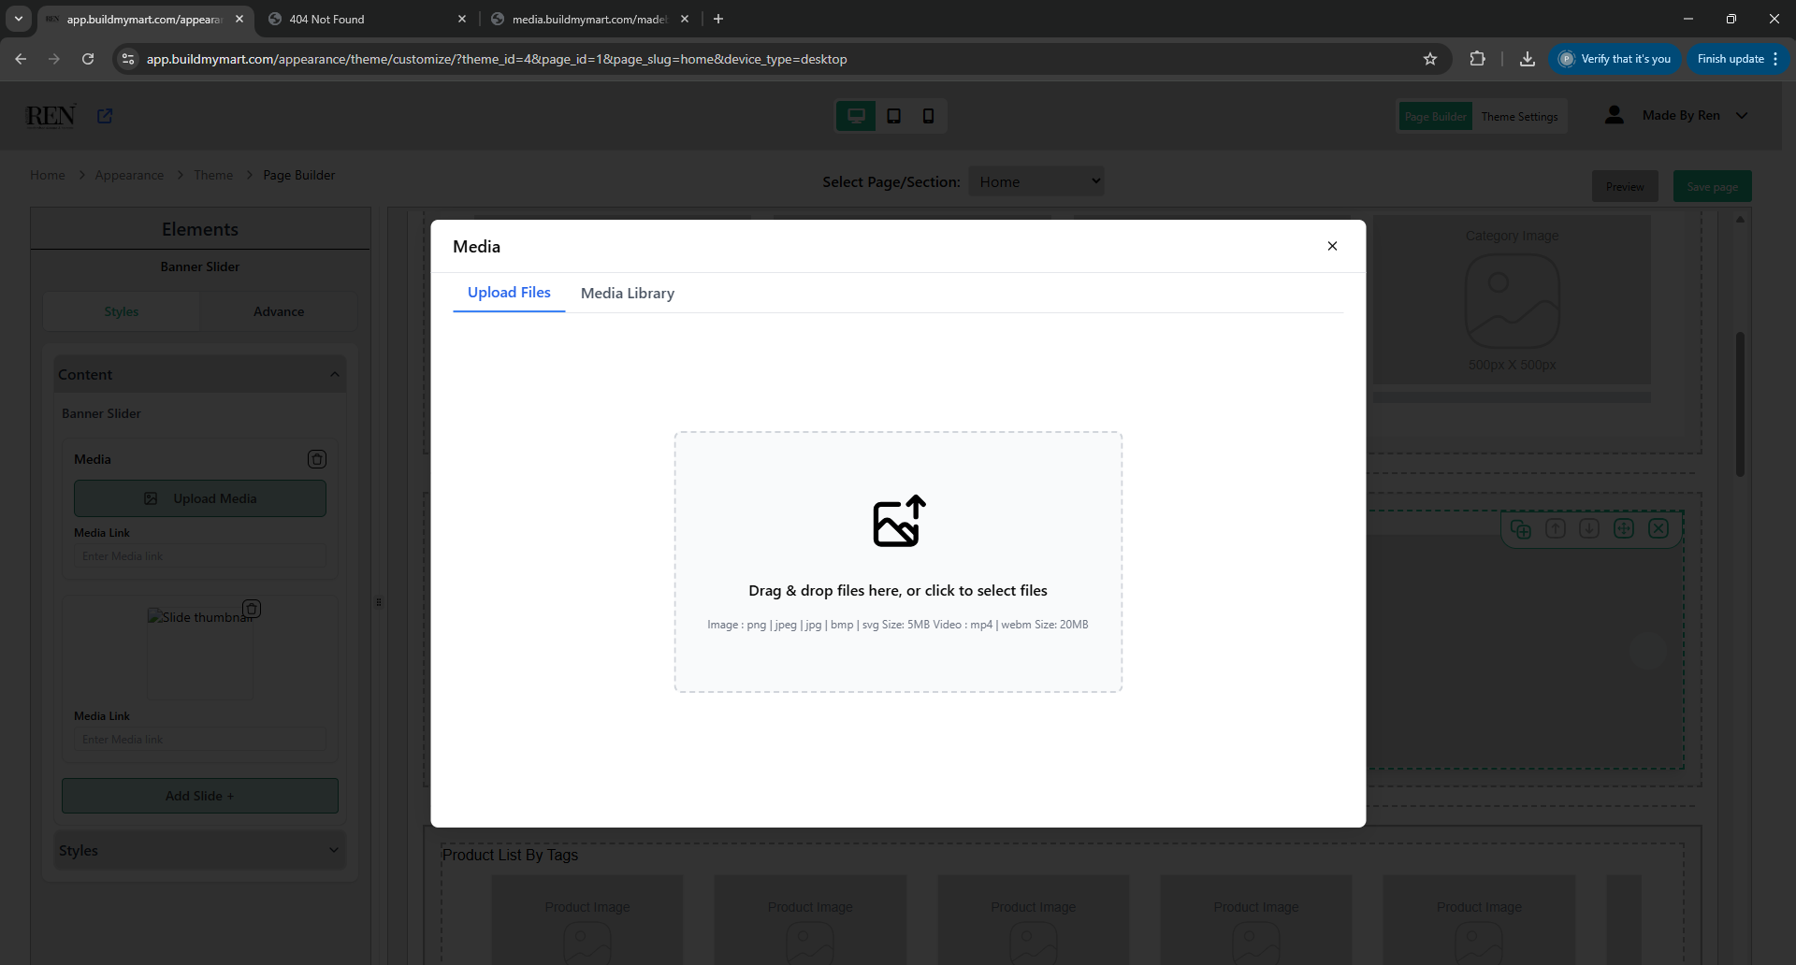Click the Category Image placeholder
The image size is (1796, 965).
point(1512,299)
